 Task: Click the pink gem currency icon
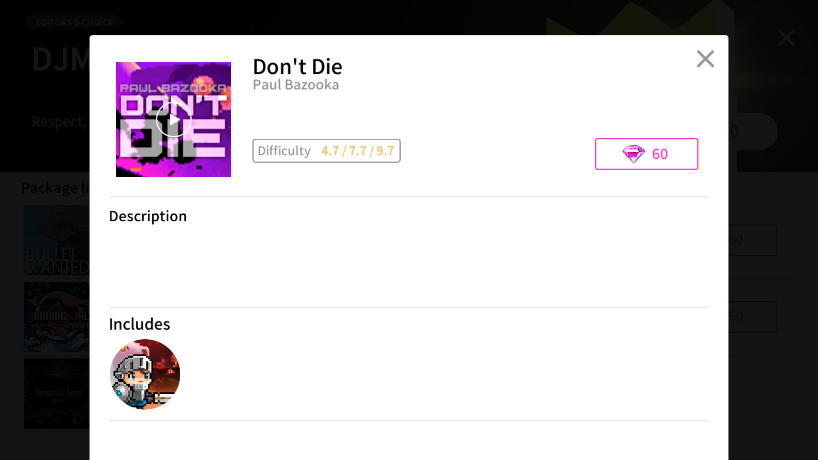point(633,154)
